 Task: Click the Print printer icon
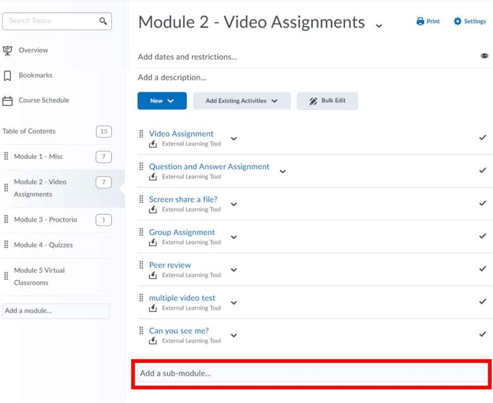tap(420, 22)
